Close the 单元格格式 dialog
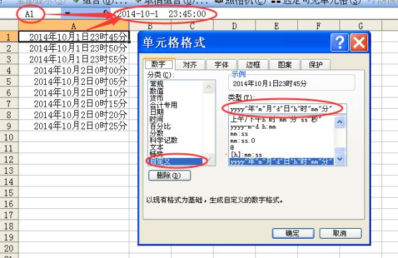 coord(359,42)
